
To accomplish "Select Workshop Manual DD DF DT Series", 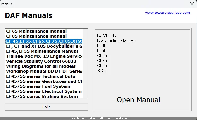I will [44, 71].
